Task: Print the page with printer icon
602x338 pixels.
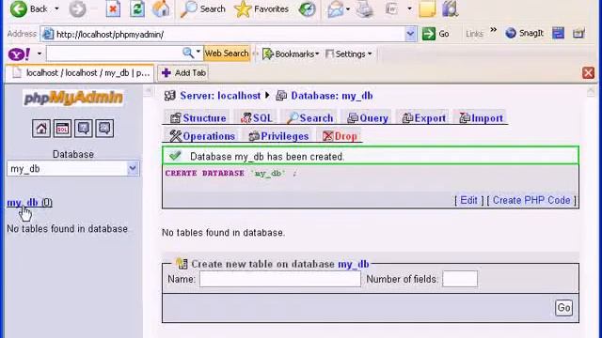Action: pyautogui.click(x=365, y=9)
